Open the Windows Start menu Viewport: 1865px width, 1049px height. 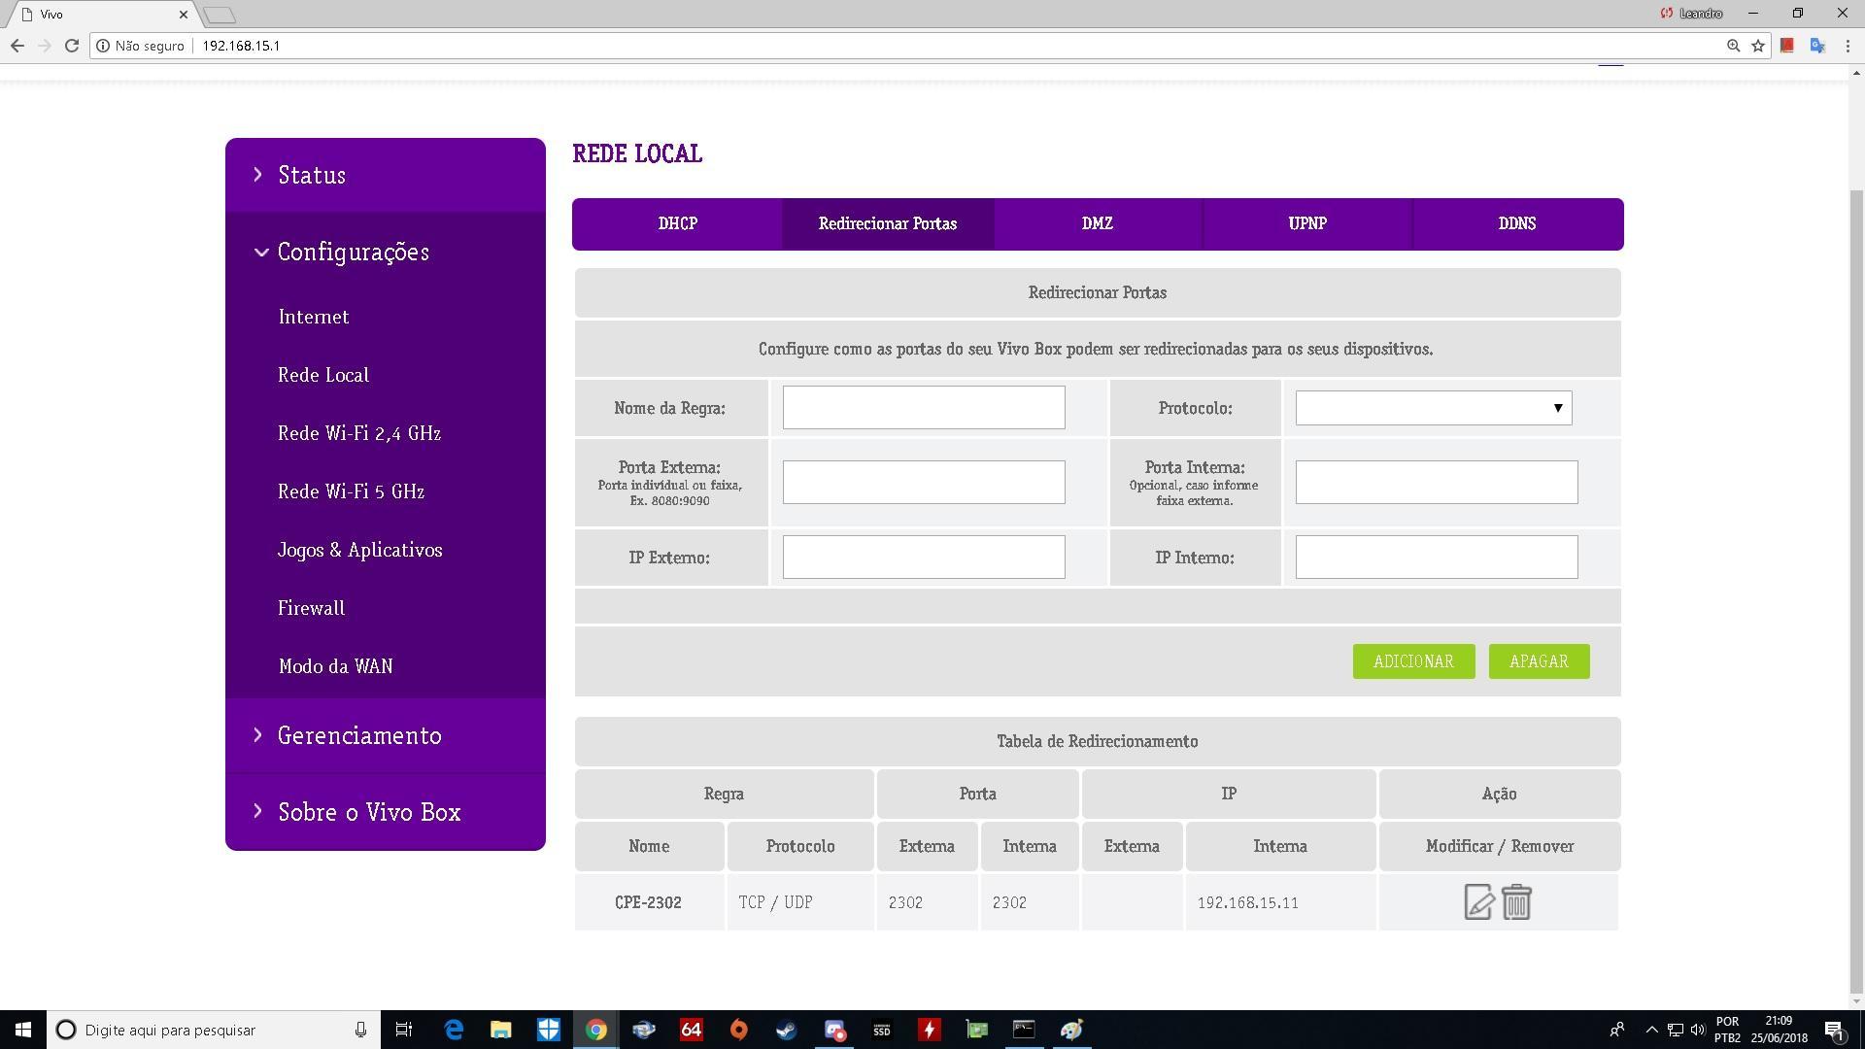(x=23, y=1030)
